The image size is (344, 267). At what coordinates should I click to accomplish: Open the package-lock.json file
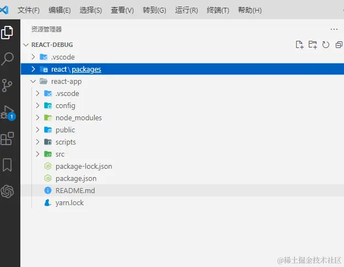point(84,167)
